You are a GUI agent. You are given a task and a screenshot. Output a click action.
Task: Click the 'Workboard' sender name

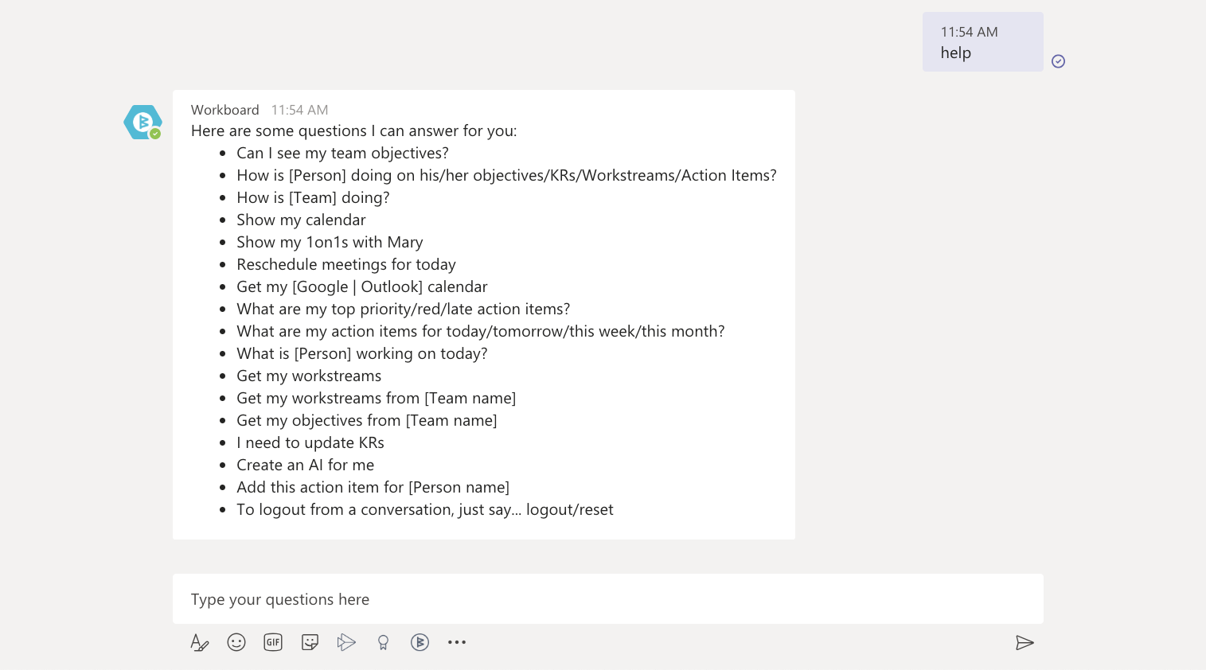click(x=225, y=110)
